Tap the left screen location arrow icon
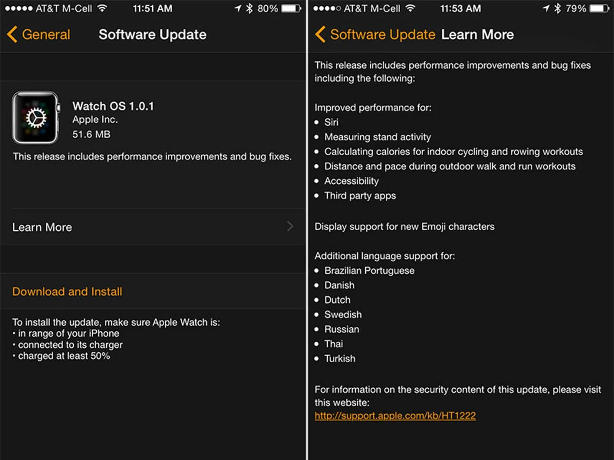This screenshot has height=460, width=614. (238, 8)
